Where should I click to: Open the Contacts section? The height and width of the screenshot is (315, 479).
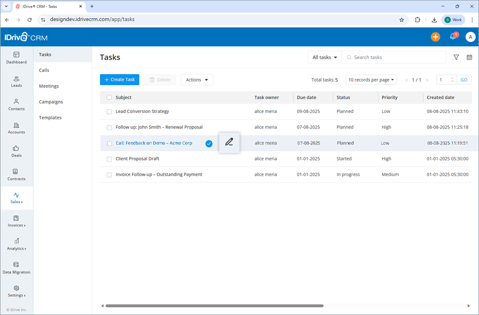pos(16,105)
